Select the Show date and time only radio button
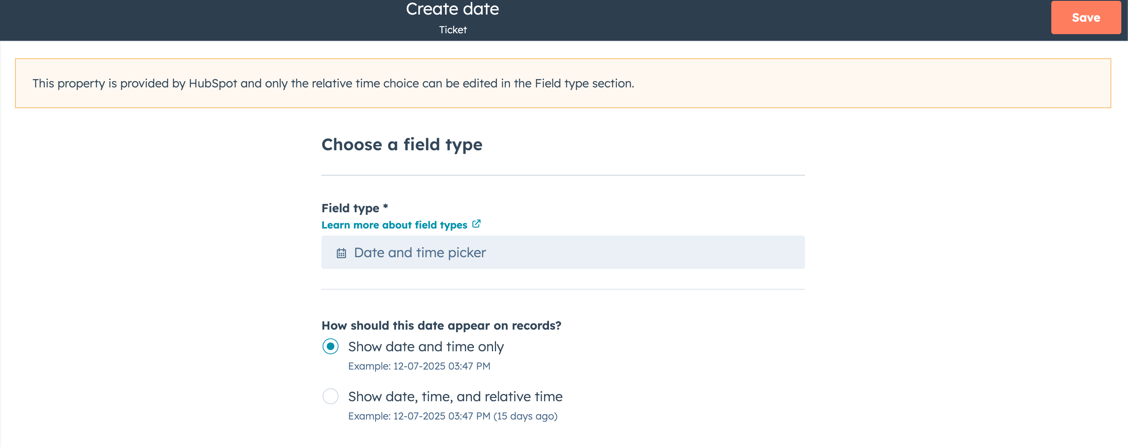 coord(330,346)
